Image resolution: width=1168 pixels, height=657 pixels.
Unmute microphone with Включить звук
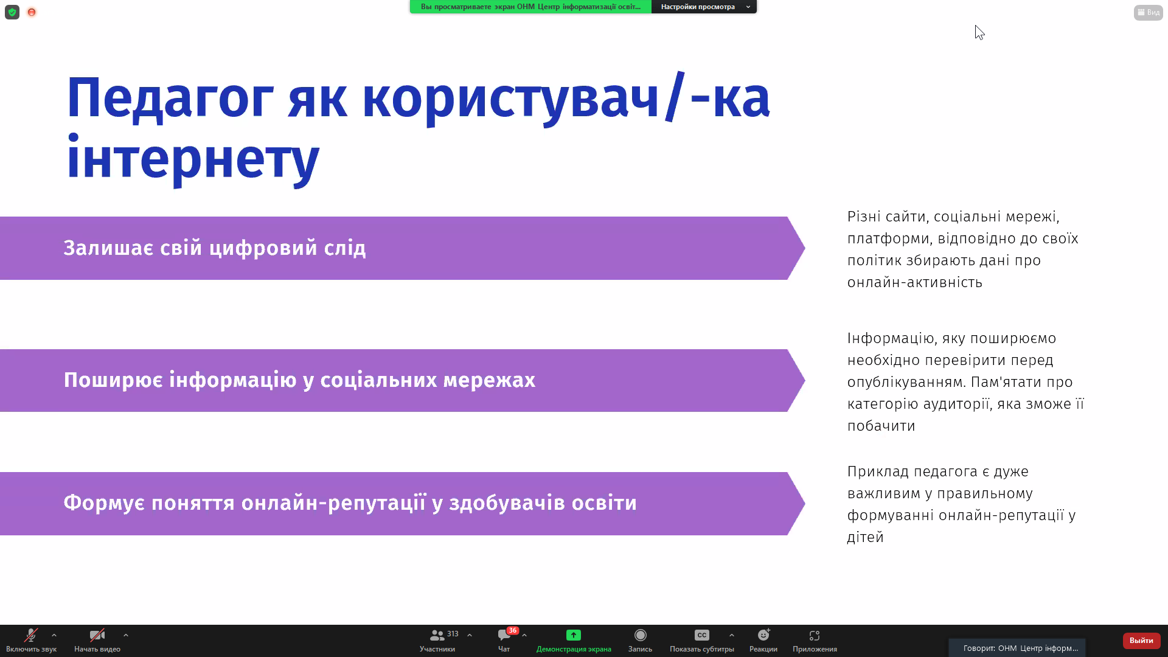click(x=30, y=636)
